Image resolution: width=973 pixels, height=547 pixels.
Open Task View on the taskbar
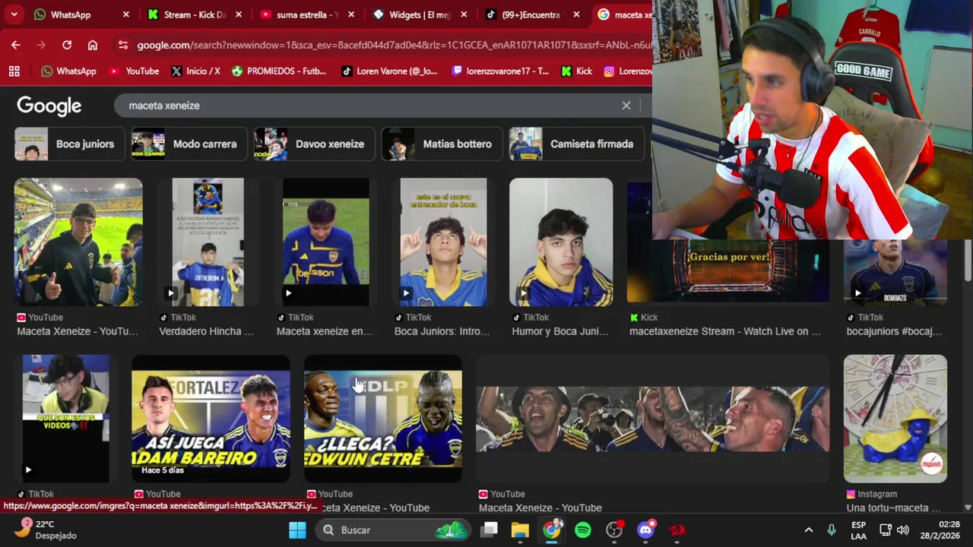pos(490,530)
